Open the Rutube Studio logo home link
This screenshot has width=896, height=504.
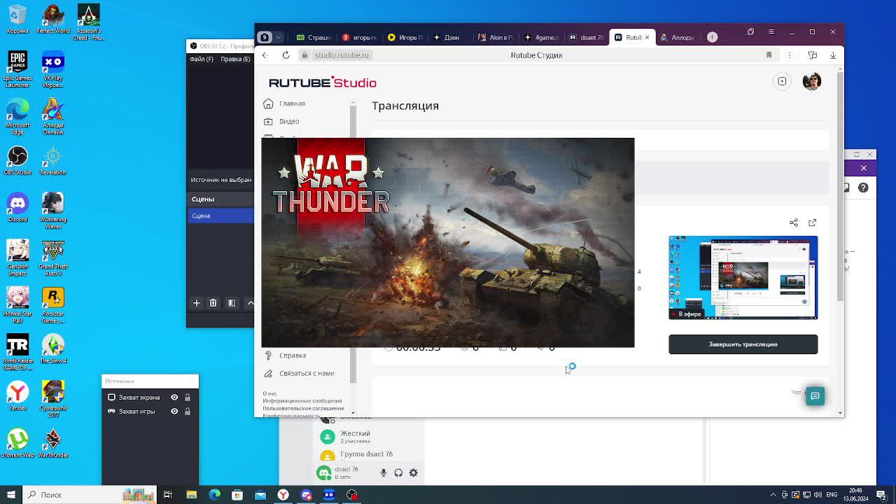point(323,83)
